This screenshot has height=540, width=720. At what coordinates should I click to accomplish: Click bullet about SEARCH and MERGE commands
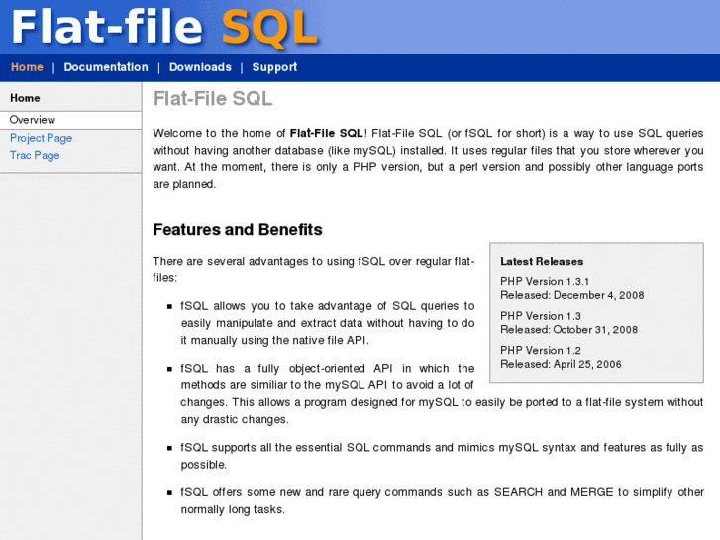(442, 501)
